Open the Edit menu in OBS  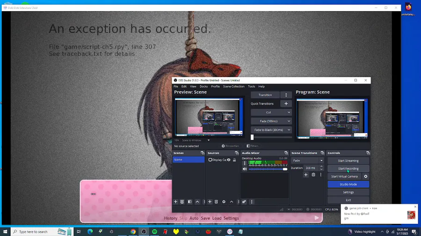pos(184,86)
